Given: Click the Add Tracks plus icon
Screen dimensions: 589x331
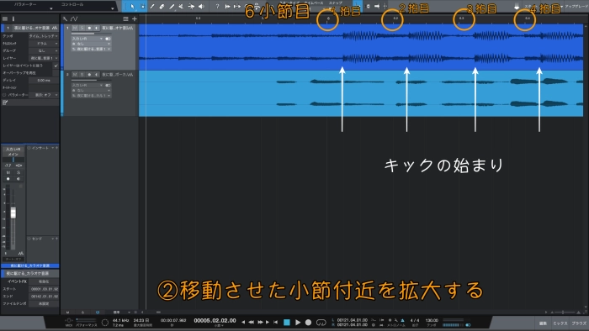Looking at the screenshot, I should pos(135,18).
